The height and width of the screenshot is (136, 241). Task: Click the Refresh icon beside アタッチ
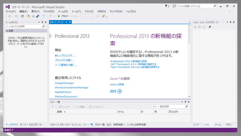pos(75,16)
